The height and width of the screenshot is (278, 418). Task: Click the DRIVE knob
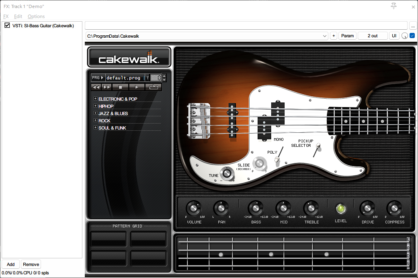tap(368, 208)
